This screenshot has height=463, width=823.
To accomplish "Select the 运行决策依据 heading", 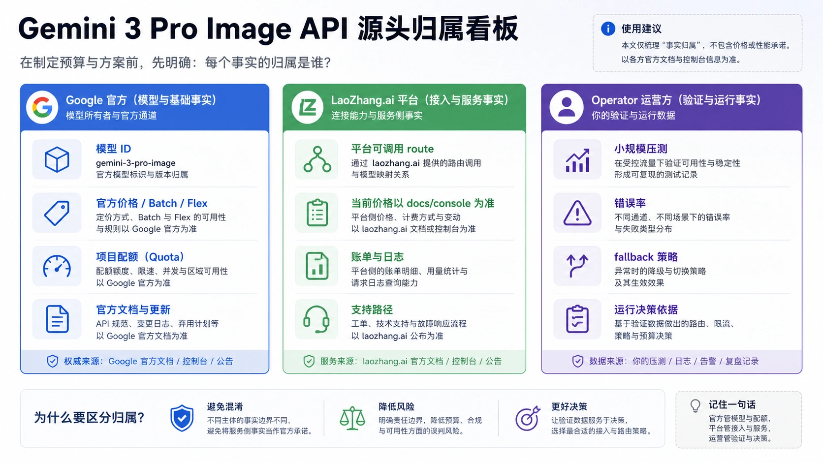I will (646, 309).
